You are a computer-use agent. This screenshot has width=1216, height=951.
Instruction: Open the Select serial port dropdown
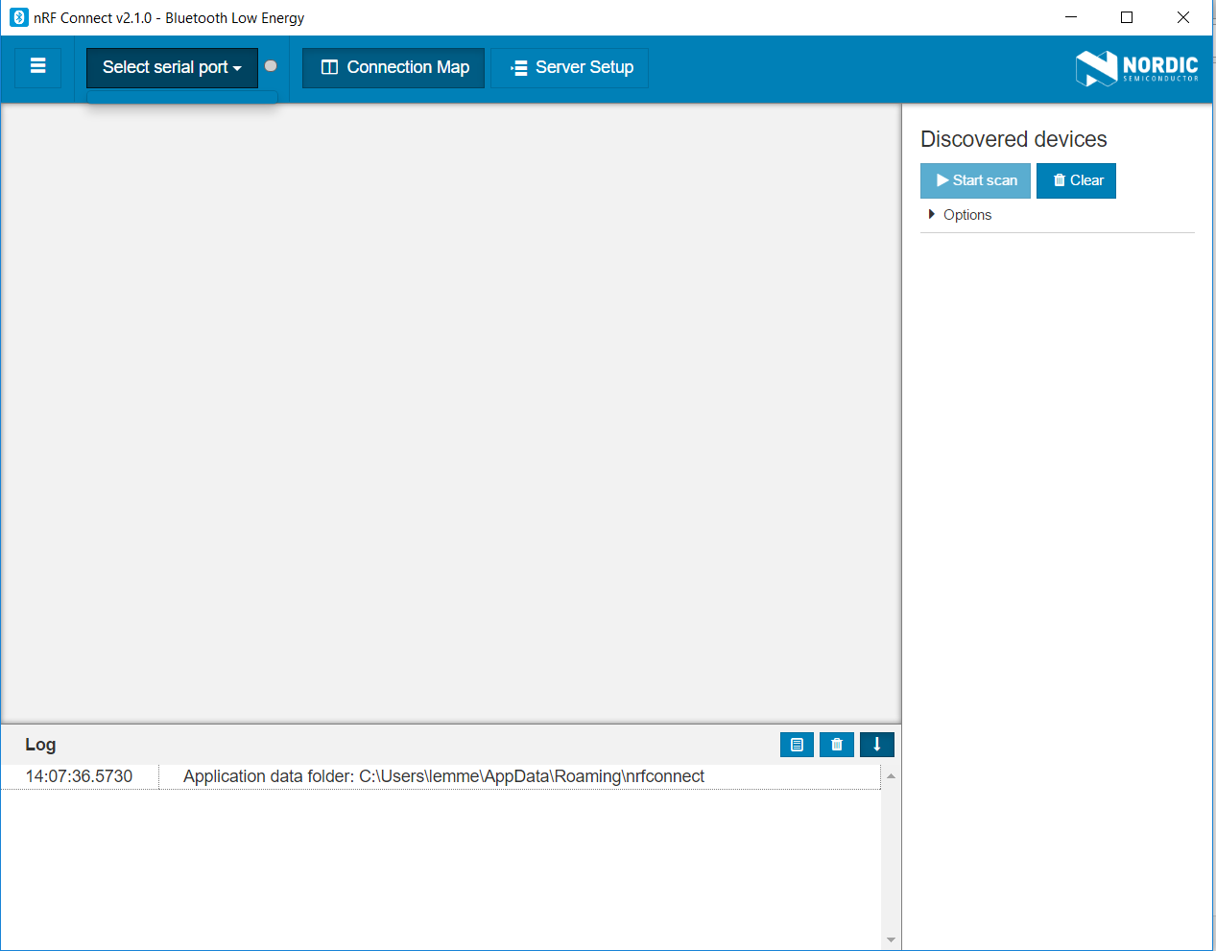(172, 67)
